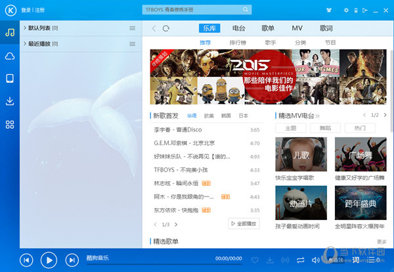Click the search magnifier icon
The image size is (394, 272).
(246, 10)
